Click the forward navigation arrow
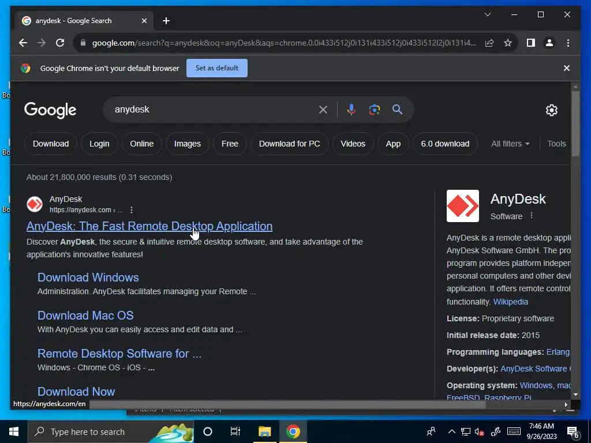This screenshot has height=443, width=591. 42,43
